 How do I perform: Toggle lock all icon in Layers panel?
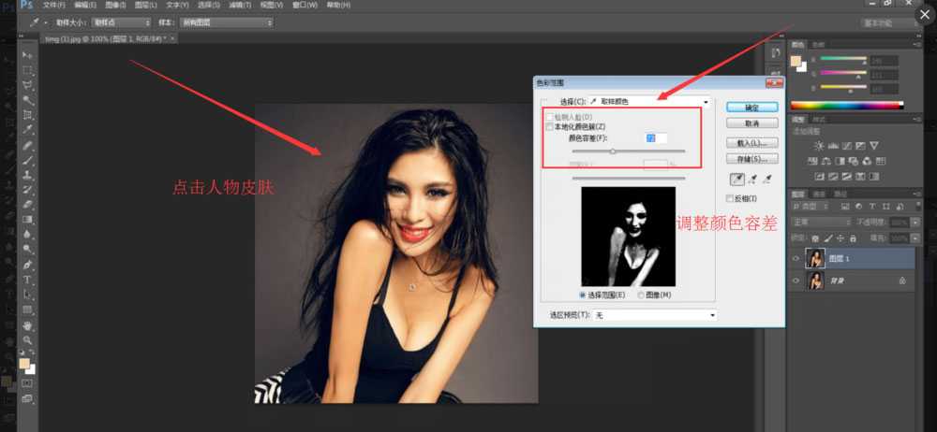click(853, 238)
